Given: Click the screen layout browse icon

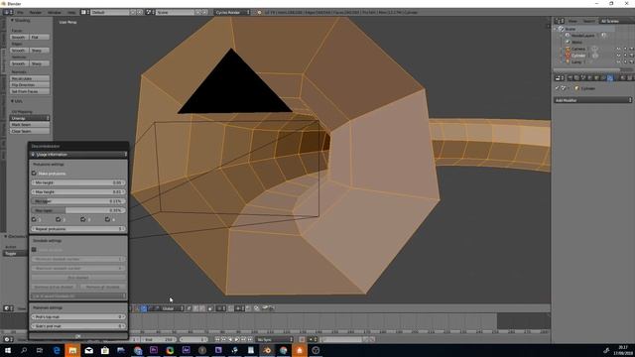Looking at the screenshot, I should 85,13.
